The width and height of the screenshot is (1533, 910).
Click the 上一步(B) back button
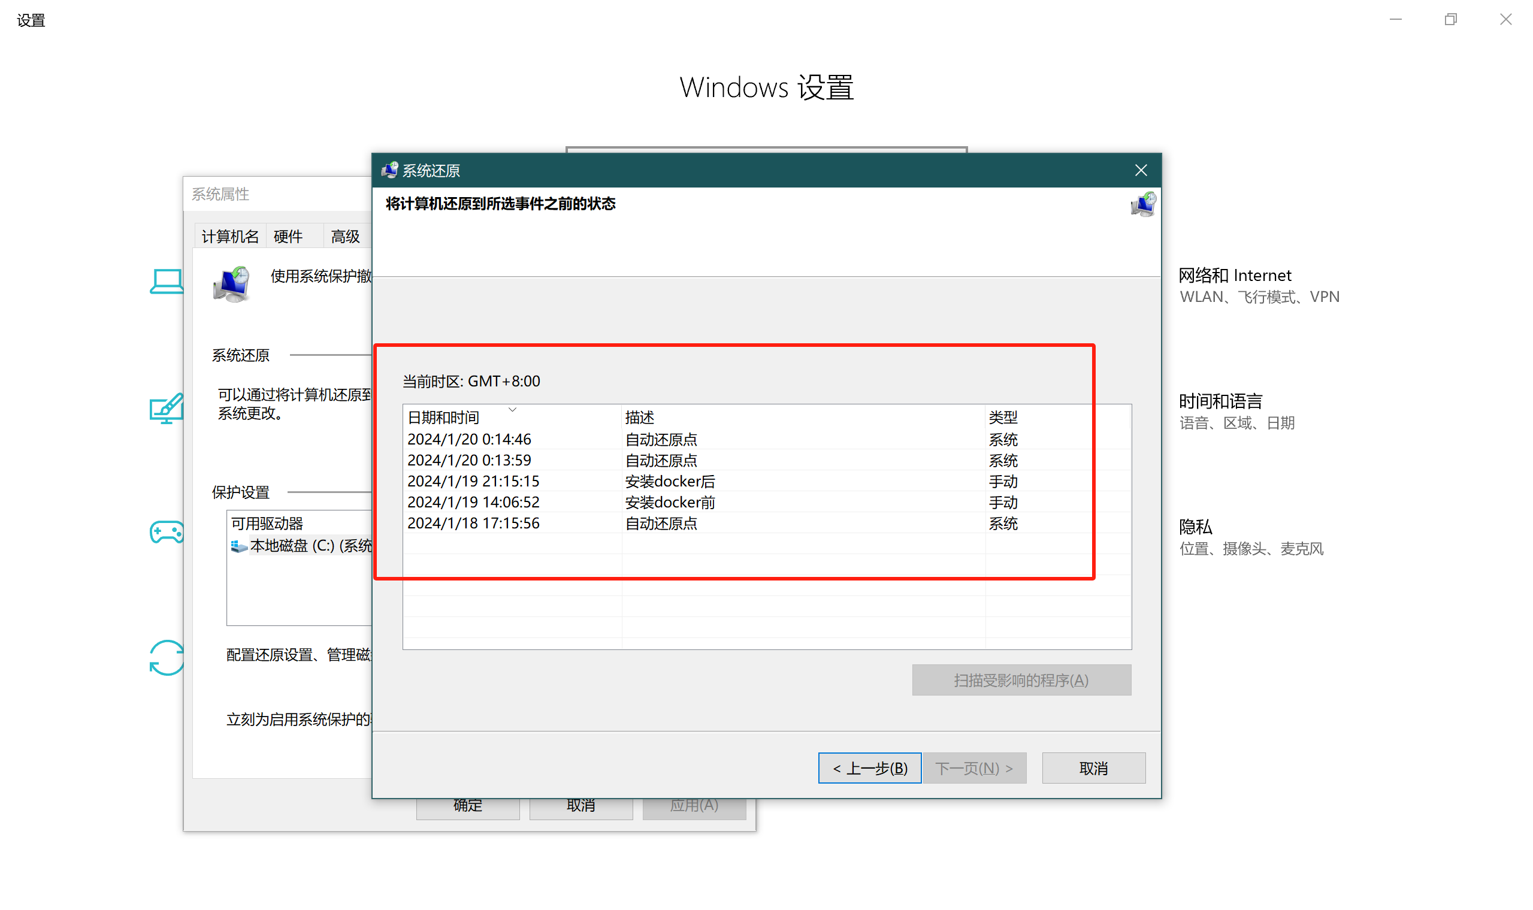point(869,768)
